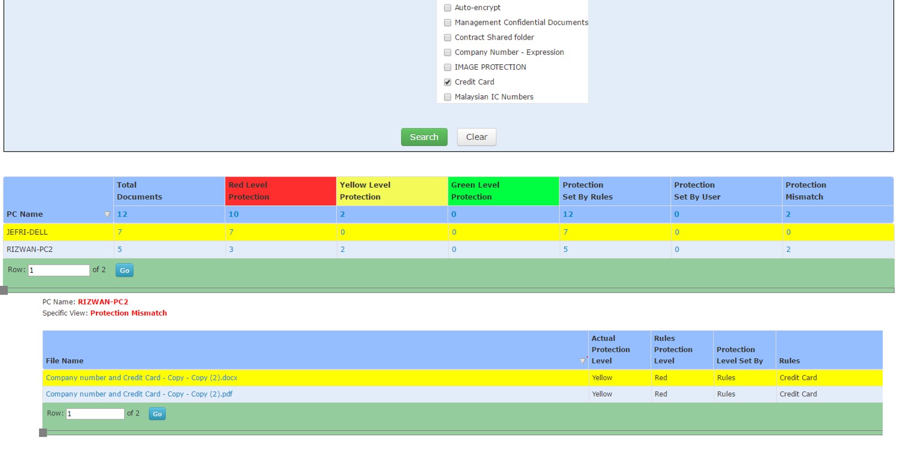Select the Red Level Protection column header
Image resolution: width=897 pixels, height=451 pixels.
[x=280, y=191]
